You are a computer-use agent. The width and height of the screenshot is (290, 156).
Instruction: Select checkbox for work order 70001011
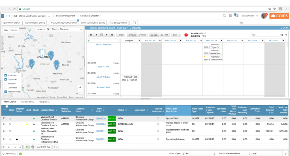coord(4,131)
